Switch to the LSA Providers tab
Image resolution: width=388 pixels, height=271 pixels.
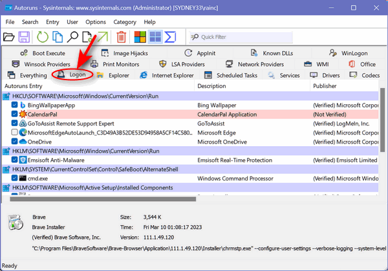[x=182, y=64]
